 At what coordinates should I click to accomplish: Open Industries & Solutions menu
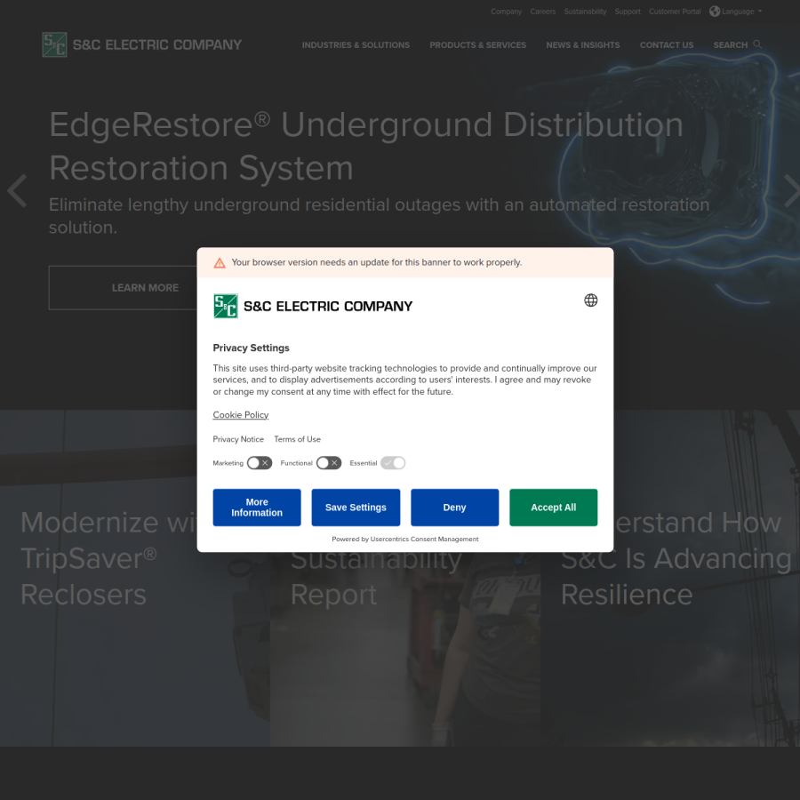pos(356,45)
